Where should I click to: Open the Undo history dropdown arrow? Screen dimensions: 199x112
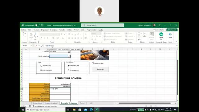[25, 33]
